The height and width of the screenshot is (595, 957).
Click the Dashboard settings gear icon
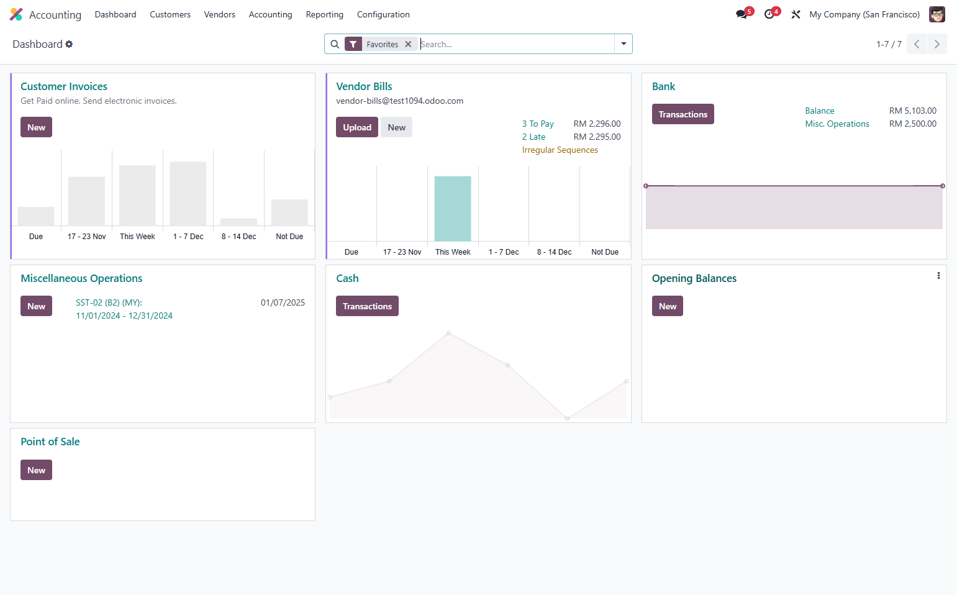(69, 44)
